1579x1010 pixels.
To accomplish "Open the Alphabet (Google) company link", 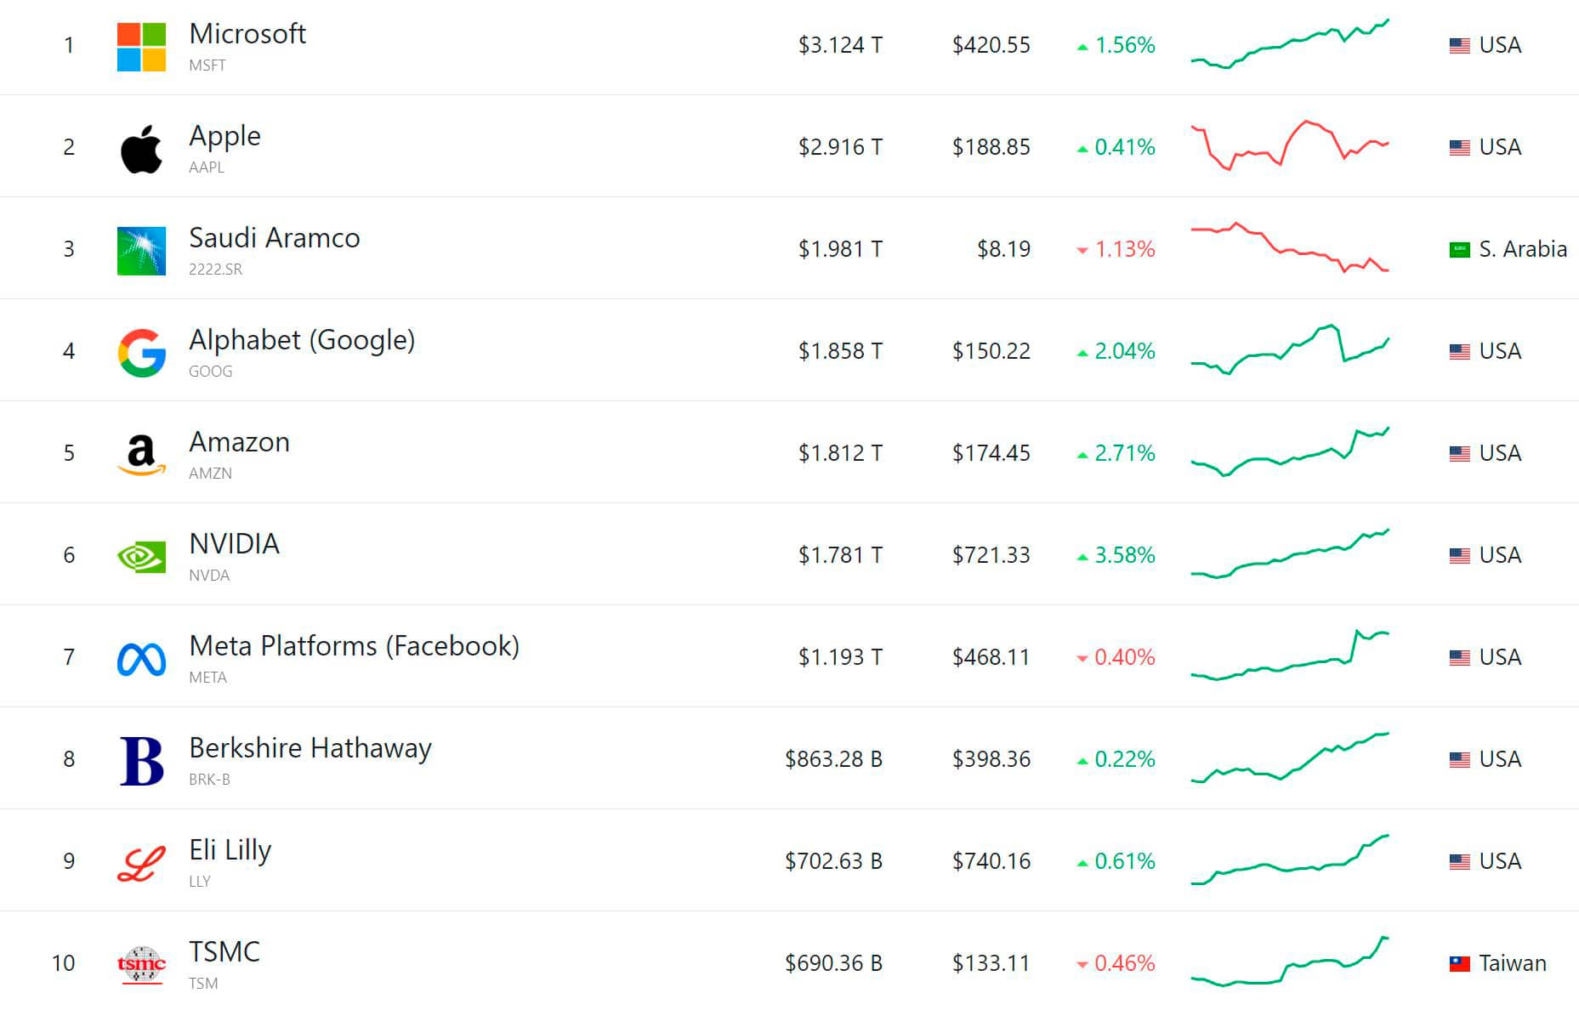I will (x=302, y=340).
